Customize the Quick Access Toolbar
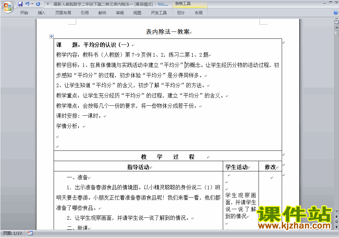 pos(48,4)
